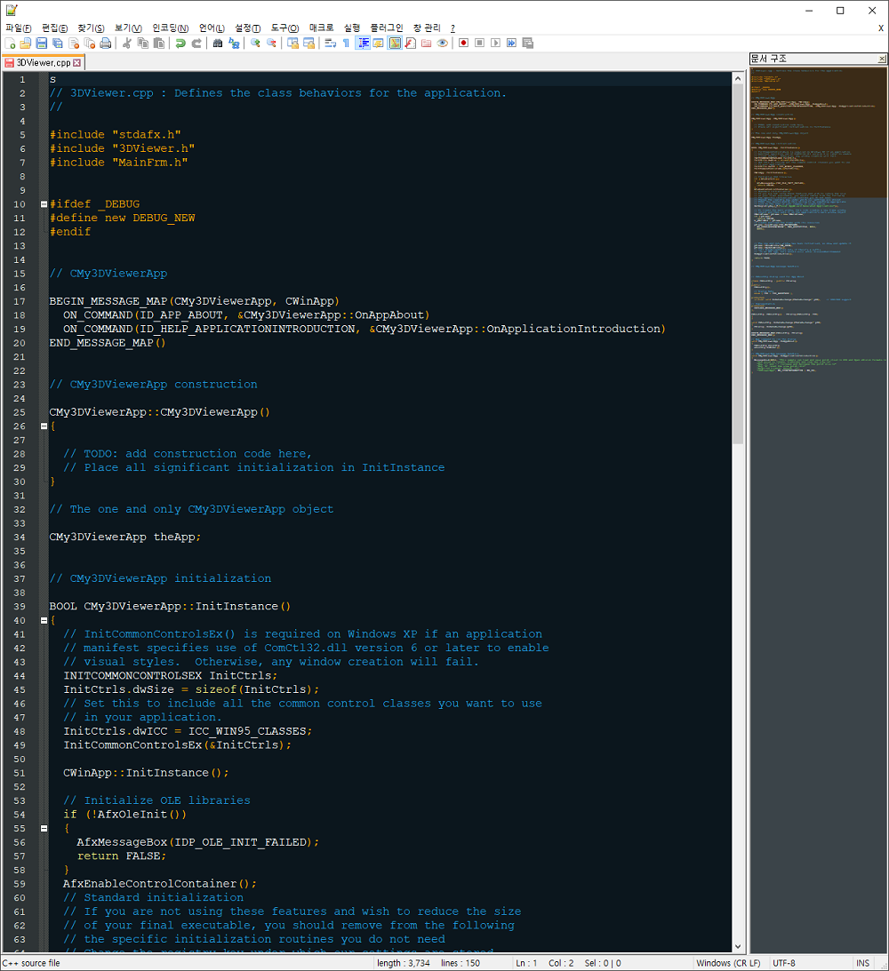Save the recorded macro with the toolbar icon
This screenshot has width=889, height=971.
click(x=528, y=43)
